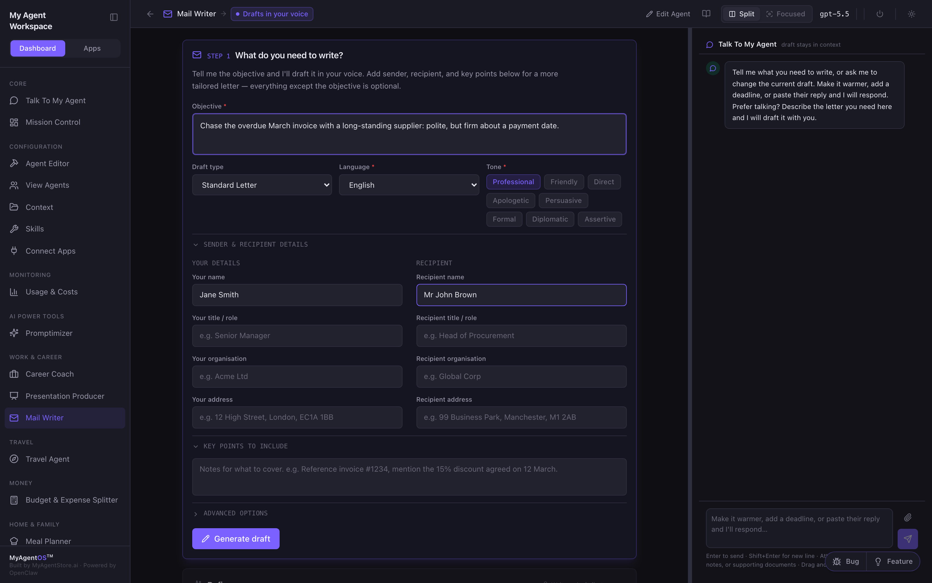Viewport: 932px width, 583px height.
Task: Click the Travel Agent compass icon
Action: click(14, 459)
